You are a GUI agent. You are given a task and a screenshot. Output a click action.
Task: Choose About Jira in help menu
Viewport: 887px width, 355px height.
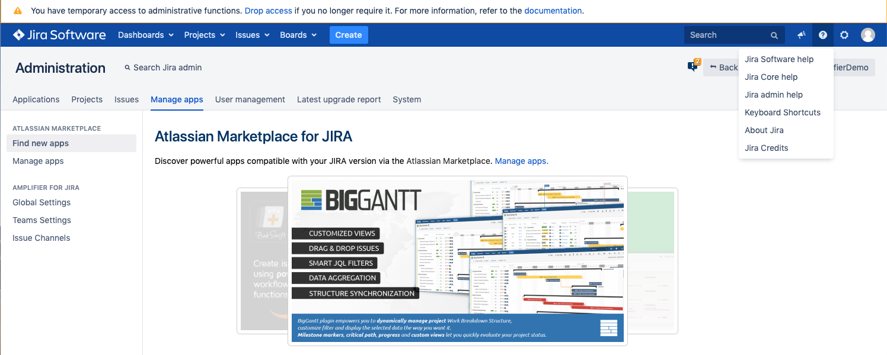click(764, 130)
